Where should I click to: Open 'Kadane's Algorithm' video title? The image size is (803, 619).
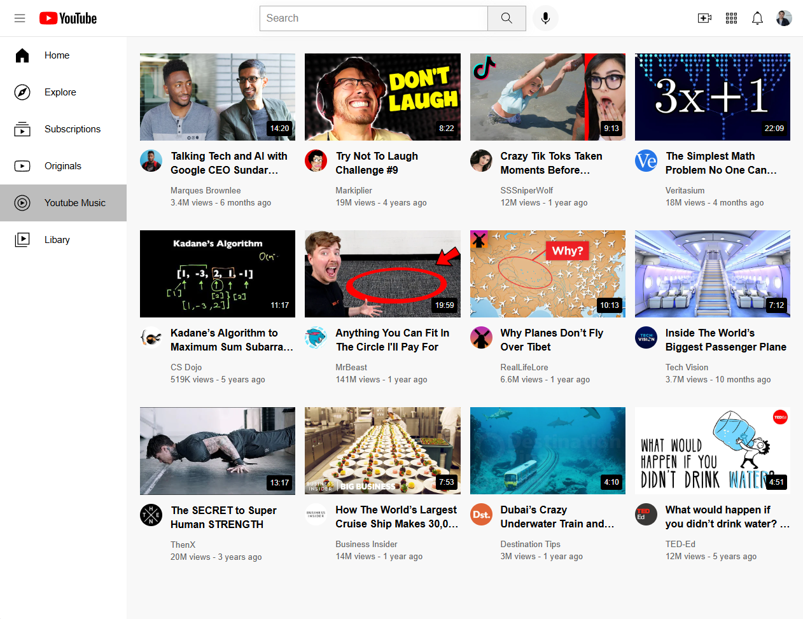(x=232, y=340)
